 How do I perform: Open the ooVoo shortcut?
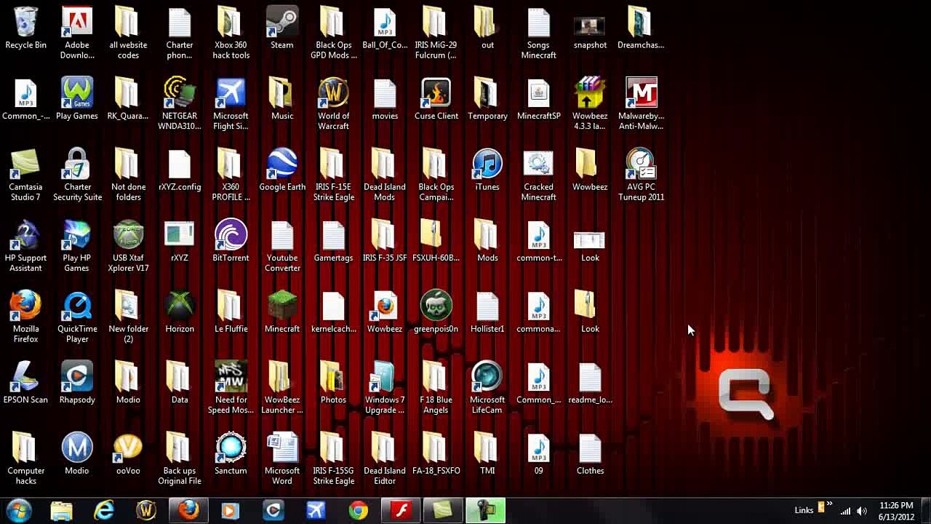coord(128,454)
